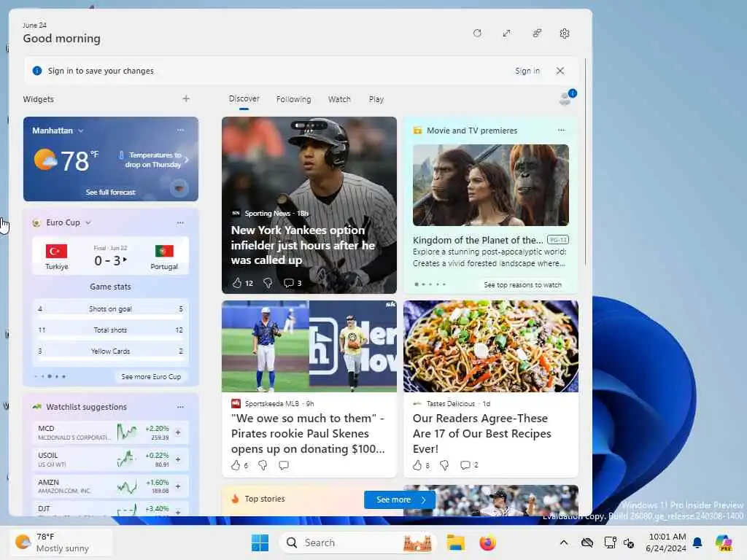The image size is (747, 560).
Task: Add MCD to watchlist
Action: coord(178,432)
